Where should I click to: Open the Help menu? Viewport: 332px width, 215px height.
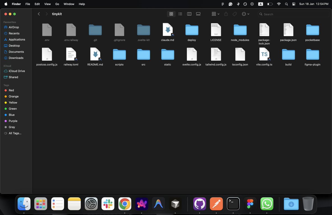(82, 4)
